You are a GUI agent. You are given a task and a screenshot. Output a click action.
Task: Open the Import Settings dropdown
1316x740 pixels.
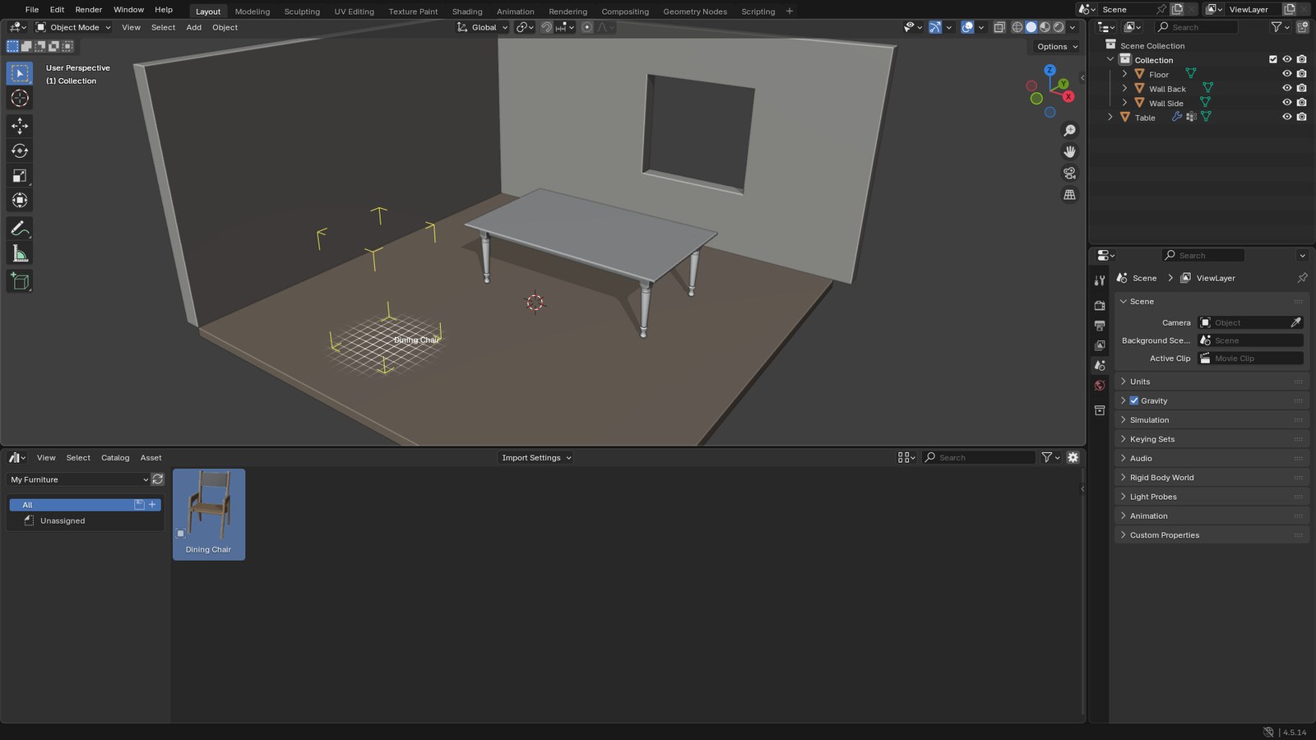(536, 457)
